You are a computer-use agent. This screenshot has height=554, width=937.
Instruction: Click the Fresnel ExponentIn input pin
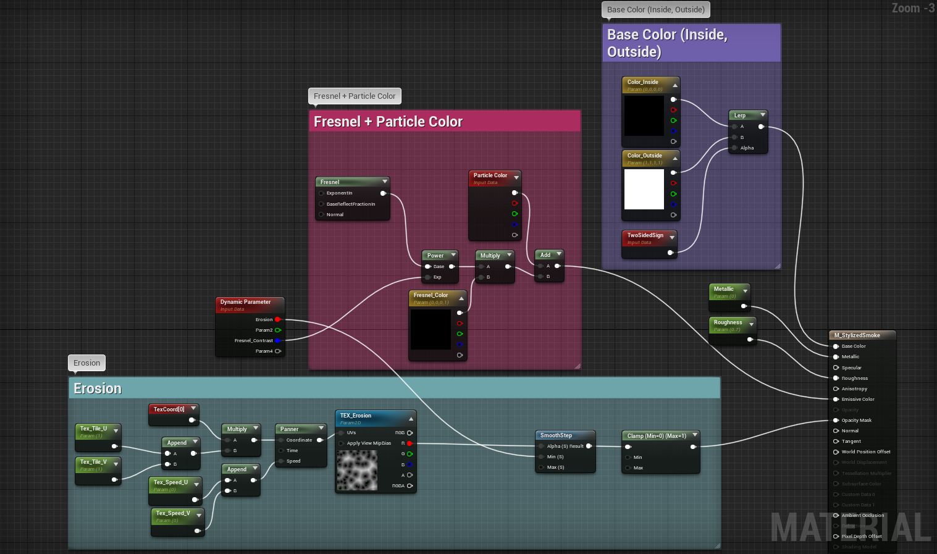(x=321, y=193)
